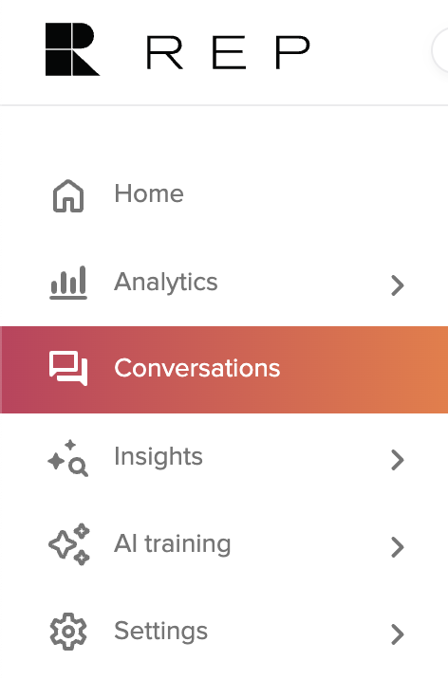Open the Insights label
Screen dimensions: 448x679
(159, 457)
